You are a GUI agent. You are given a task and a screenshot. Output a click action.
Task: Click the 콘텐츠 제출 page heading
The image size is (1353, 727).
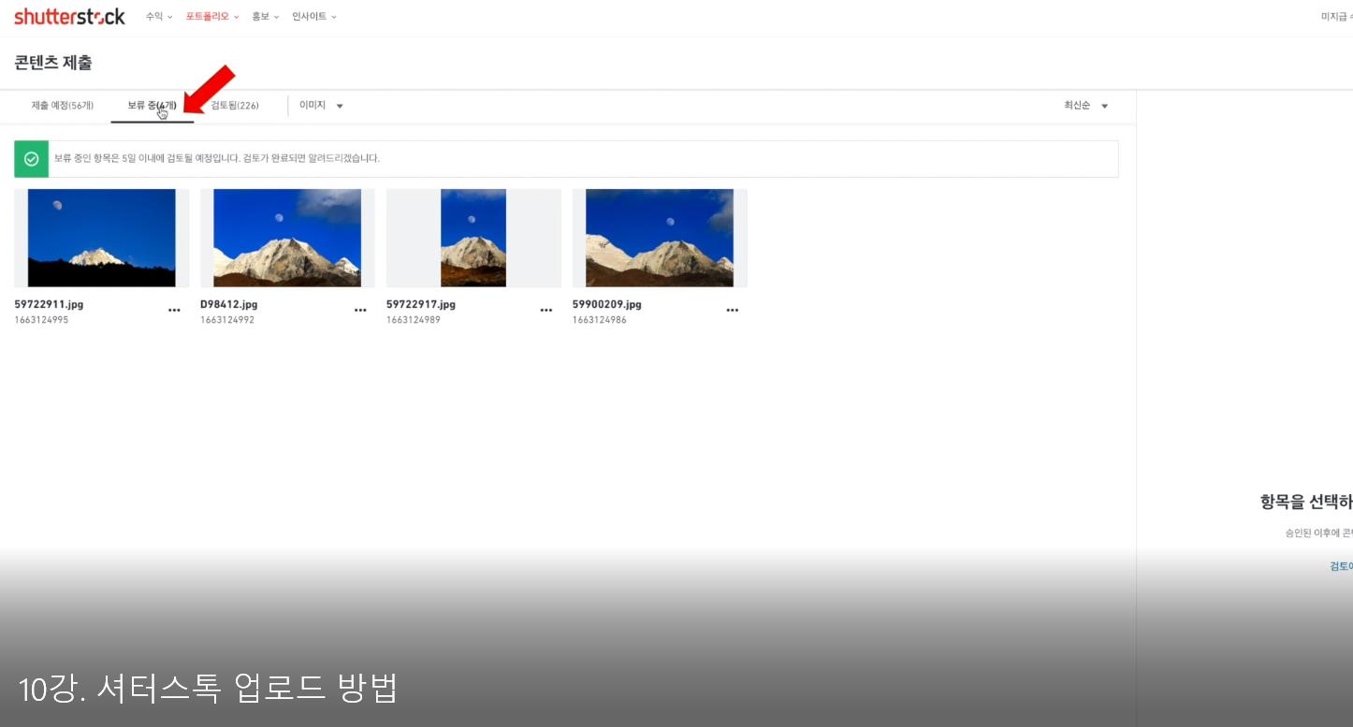pos(53,64)
